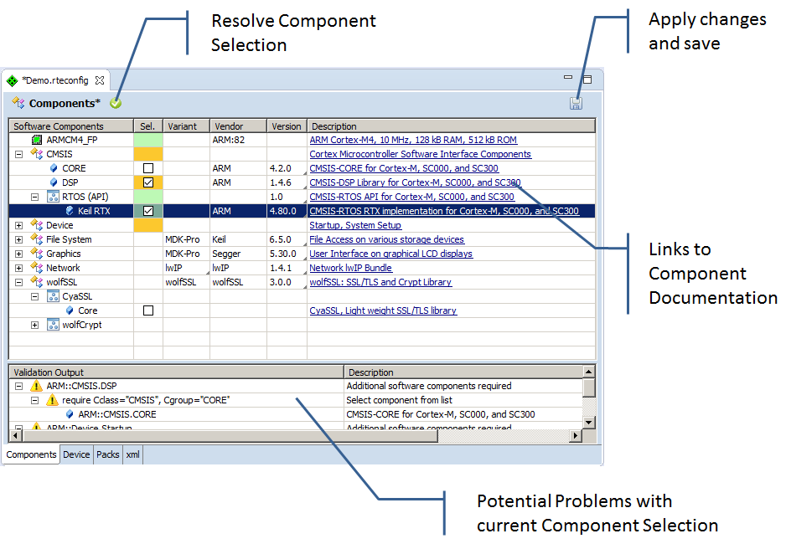The height and width of the screenshot is (549, 791).
Task: Open the CMSIS-CORE for Cortex-M documentation link
Action: [404, 168]
